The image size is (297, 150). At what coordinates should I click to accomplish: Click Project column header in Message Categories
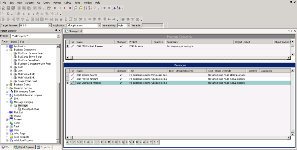click(x=140, y=42)
